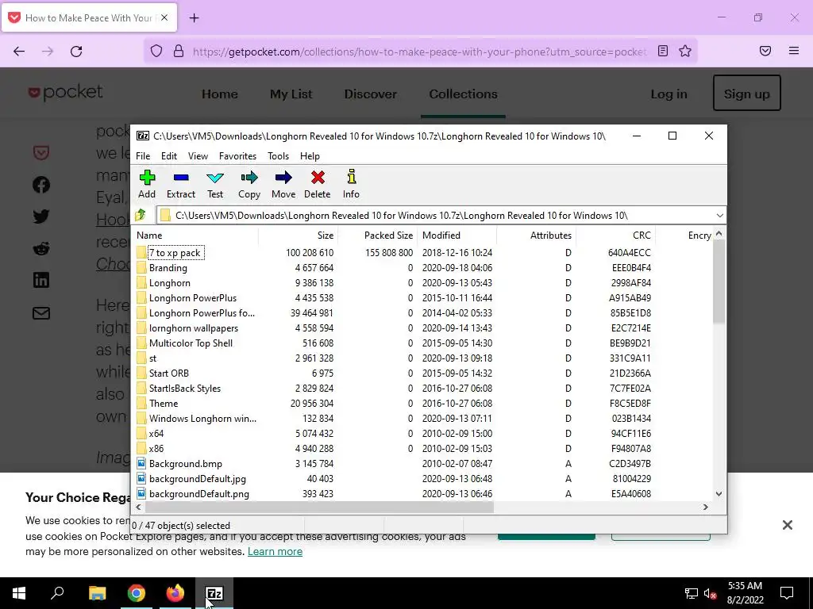This screenshot has width=813, height=609.
Task: Dismiss the cookie banner with X
Action: pos(787,525)
